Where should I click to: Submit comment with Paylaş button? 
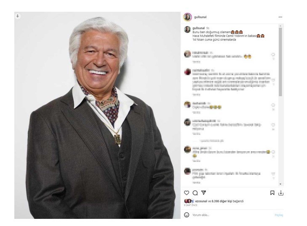tap(279, 215)
